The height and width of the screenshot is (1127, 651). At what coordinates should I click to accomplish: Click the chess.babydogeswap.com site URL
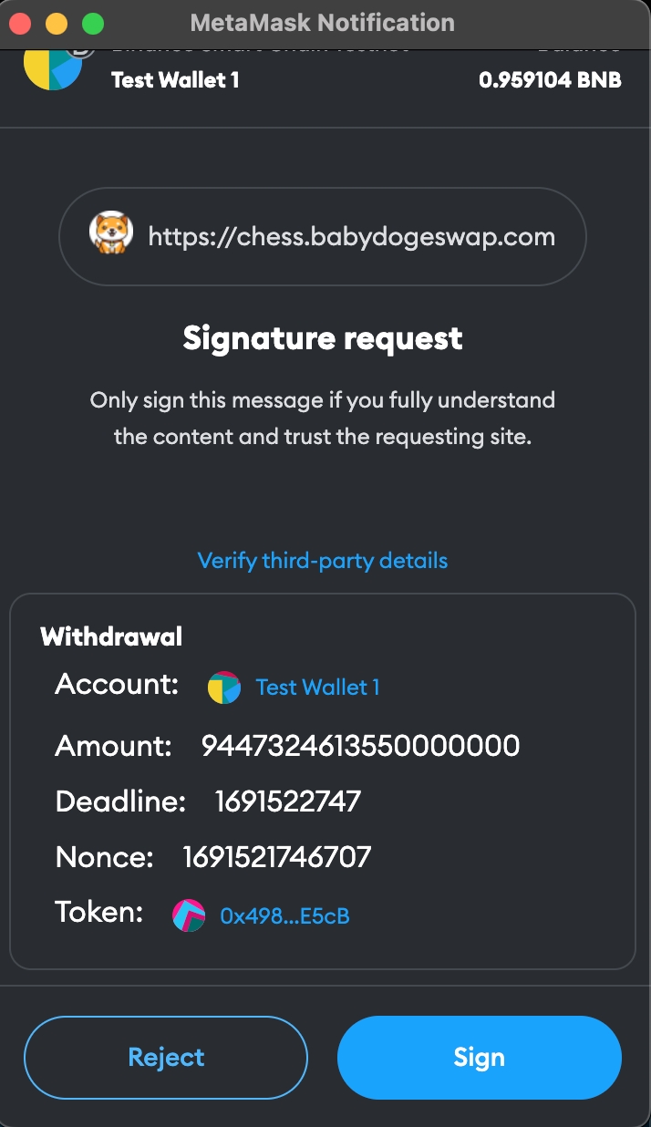(x=351, y=237)
